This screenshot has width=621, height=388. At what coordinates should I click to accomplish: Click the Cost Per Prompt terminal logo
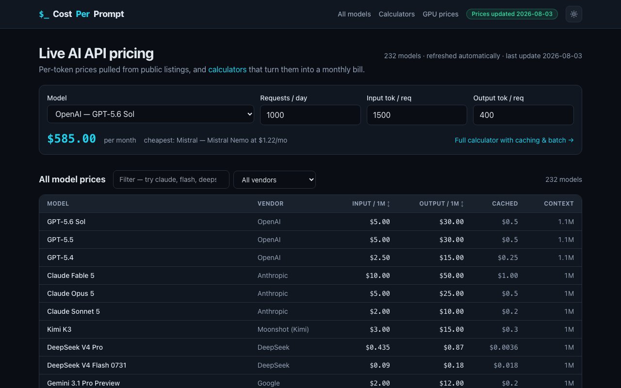point(82,14)
